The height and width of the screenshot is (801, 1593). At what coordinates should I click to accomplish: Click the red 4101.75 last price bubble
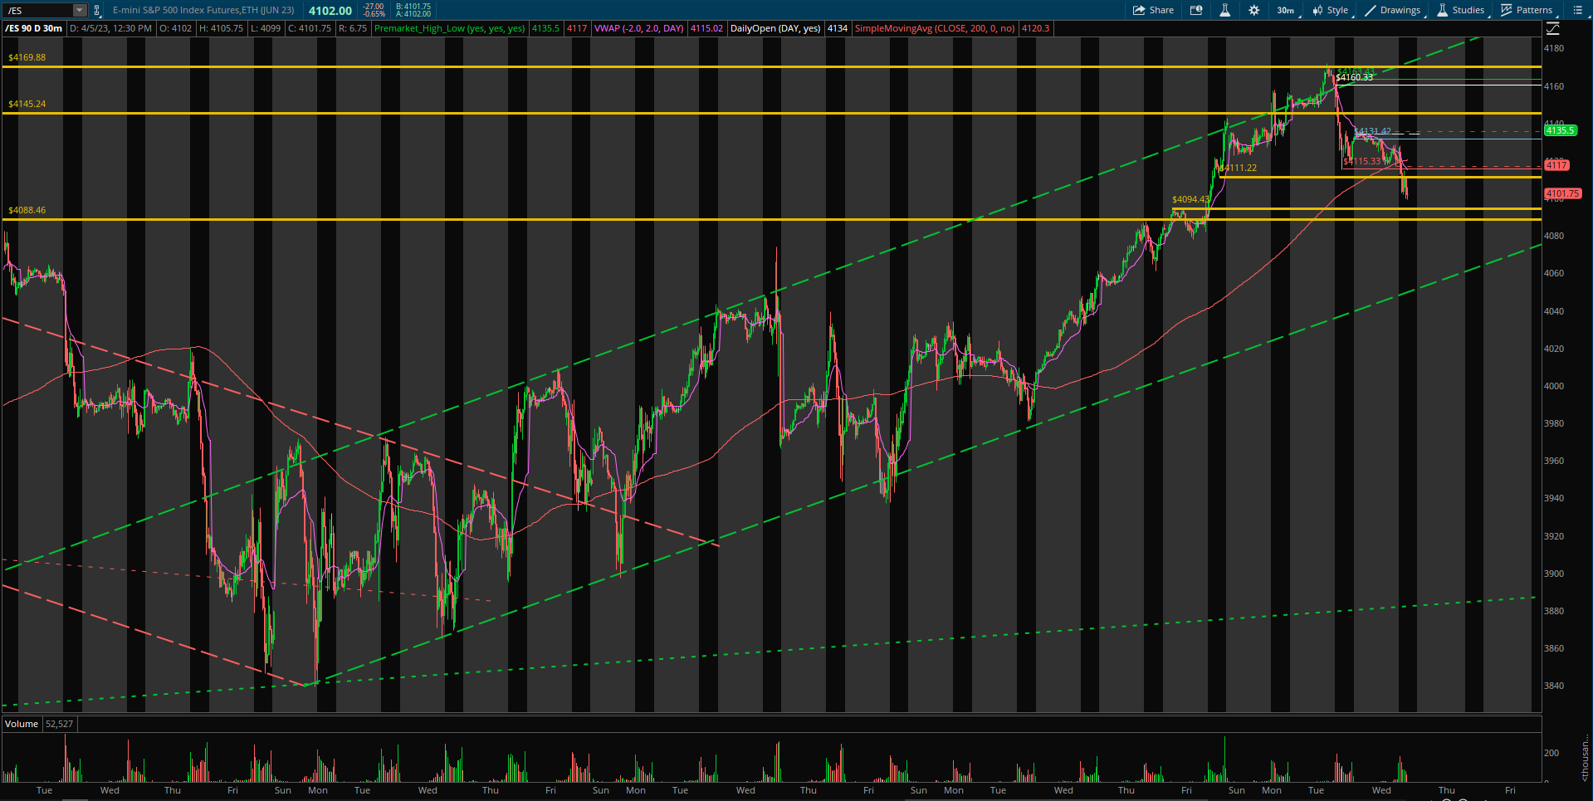pyautogui.click(x=1562, y=193)
